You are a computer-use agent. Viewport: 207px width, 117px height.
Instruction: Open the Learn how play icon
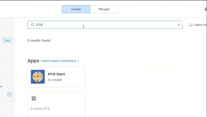pyautogui.click(x=191, y=25)
